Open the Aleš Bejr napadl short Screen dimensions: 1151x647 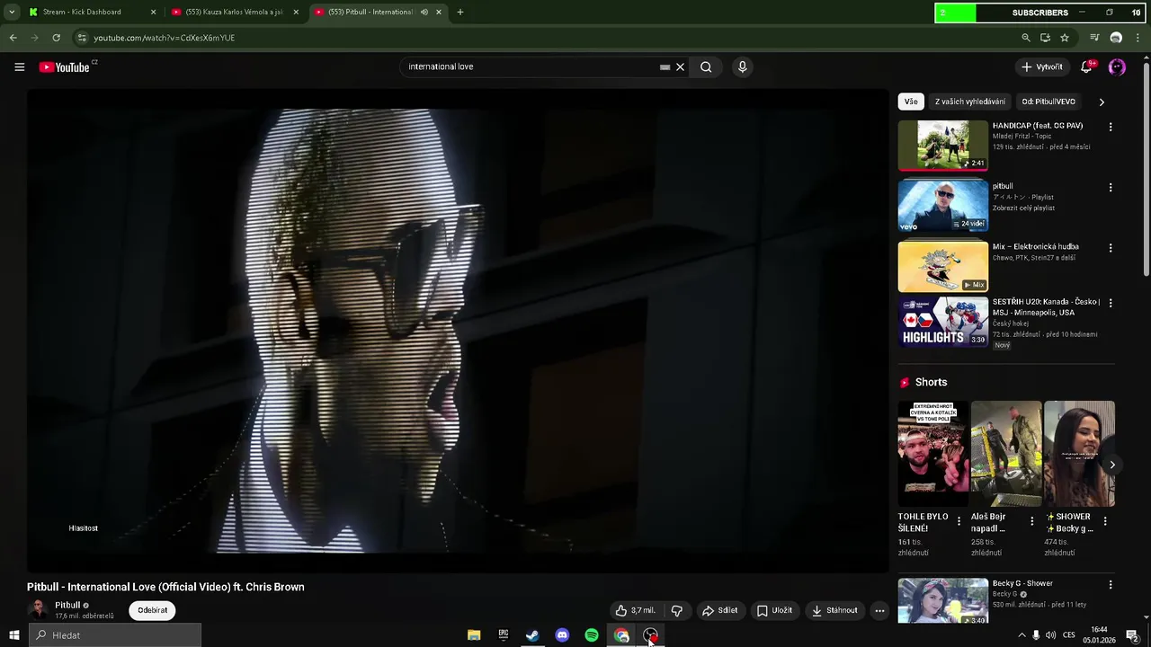1006,454
